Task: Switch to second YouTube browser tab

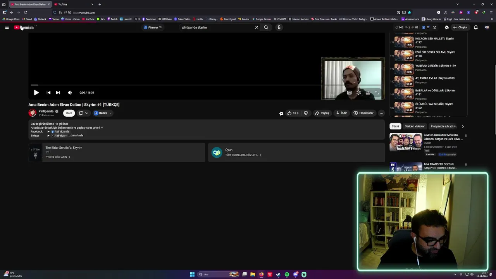Action: tap(74, 4)
